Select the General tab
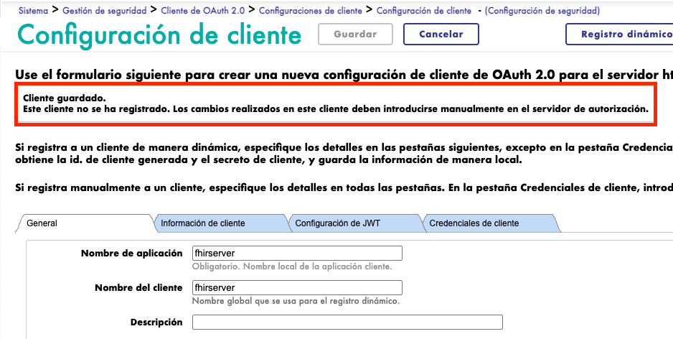This screenshot has height=339, width=673. (x=42, y=223)
